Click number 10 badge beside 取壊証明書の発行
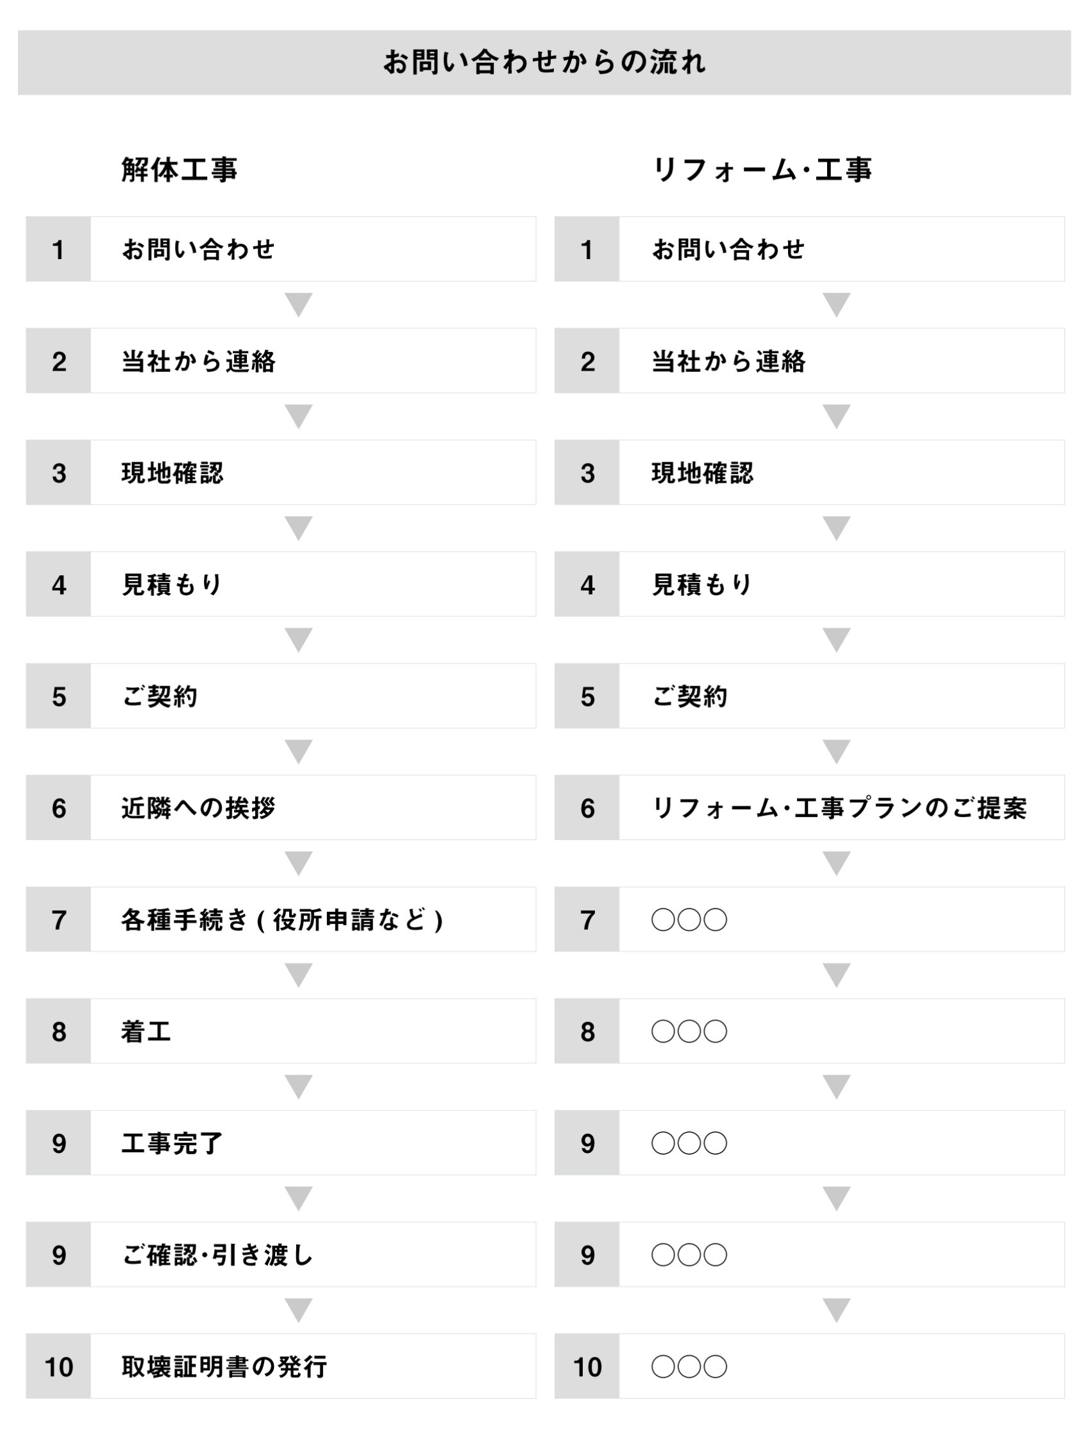This screenshot has height=1446, width=1090. tap(59, 1367)
